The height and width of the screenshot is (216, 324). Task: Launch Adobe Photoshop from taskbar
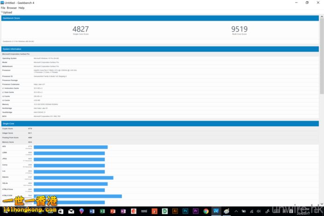coord(185,211)
